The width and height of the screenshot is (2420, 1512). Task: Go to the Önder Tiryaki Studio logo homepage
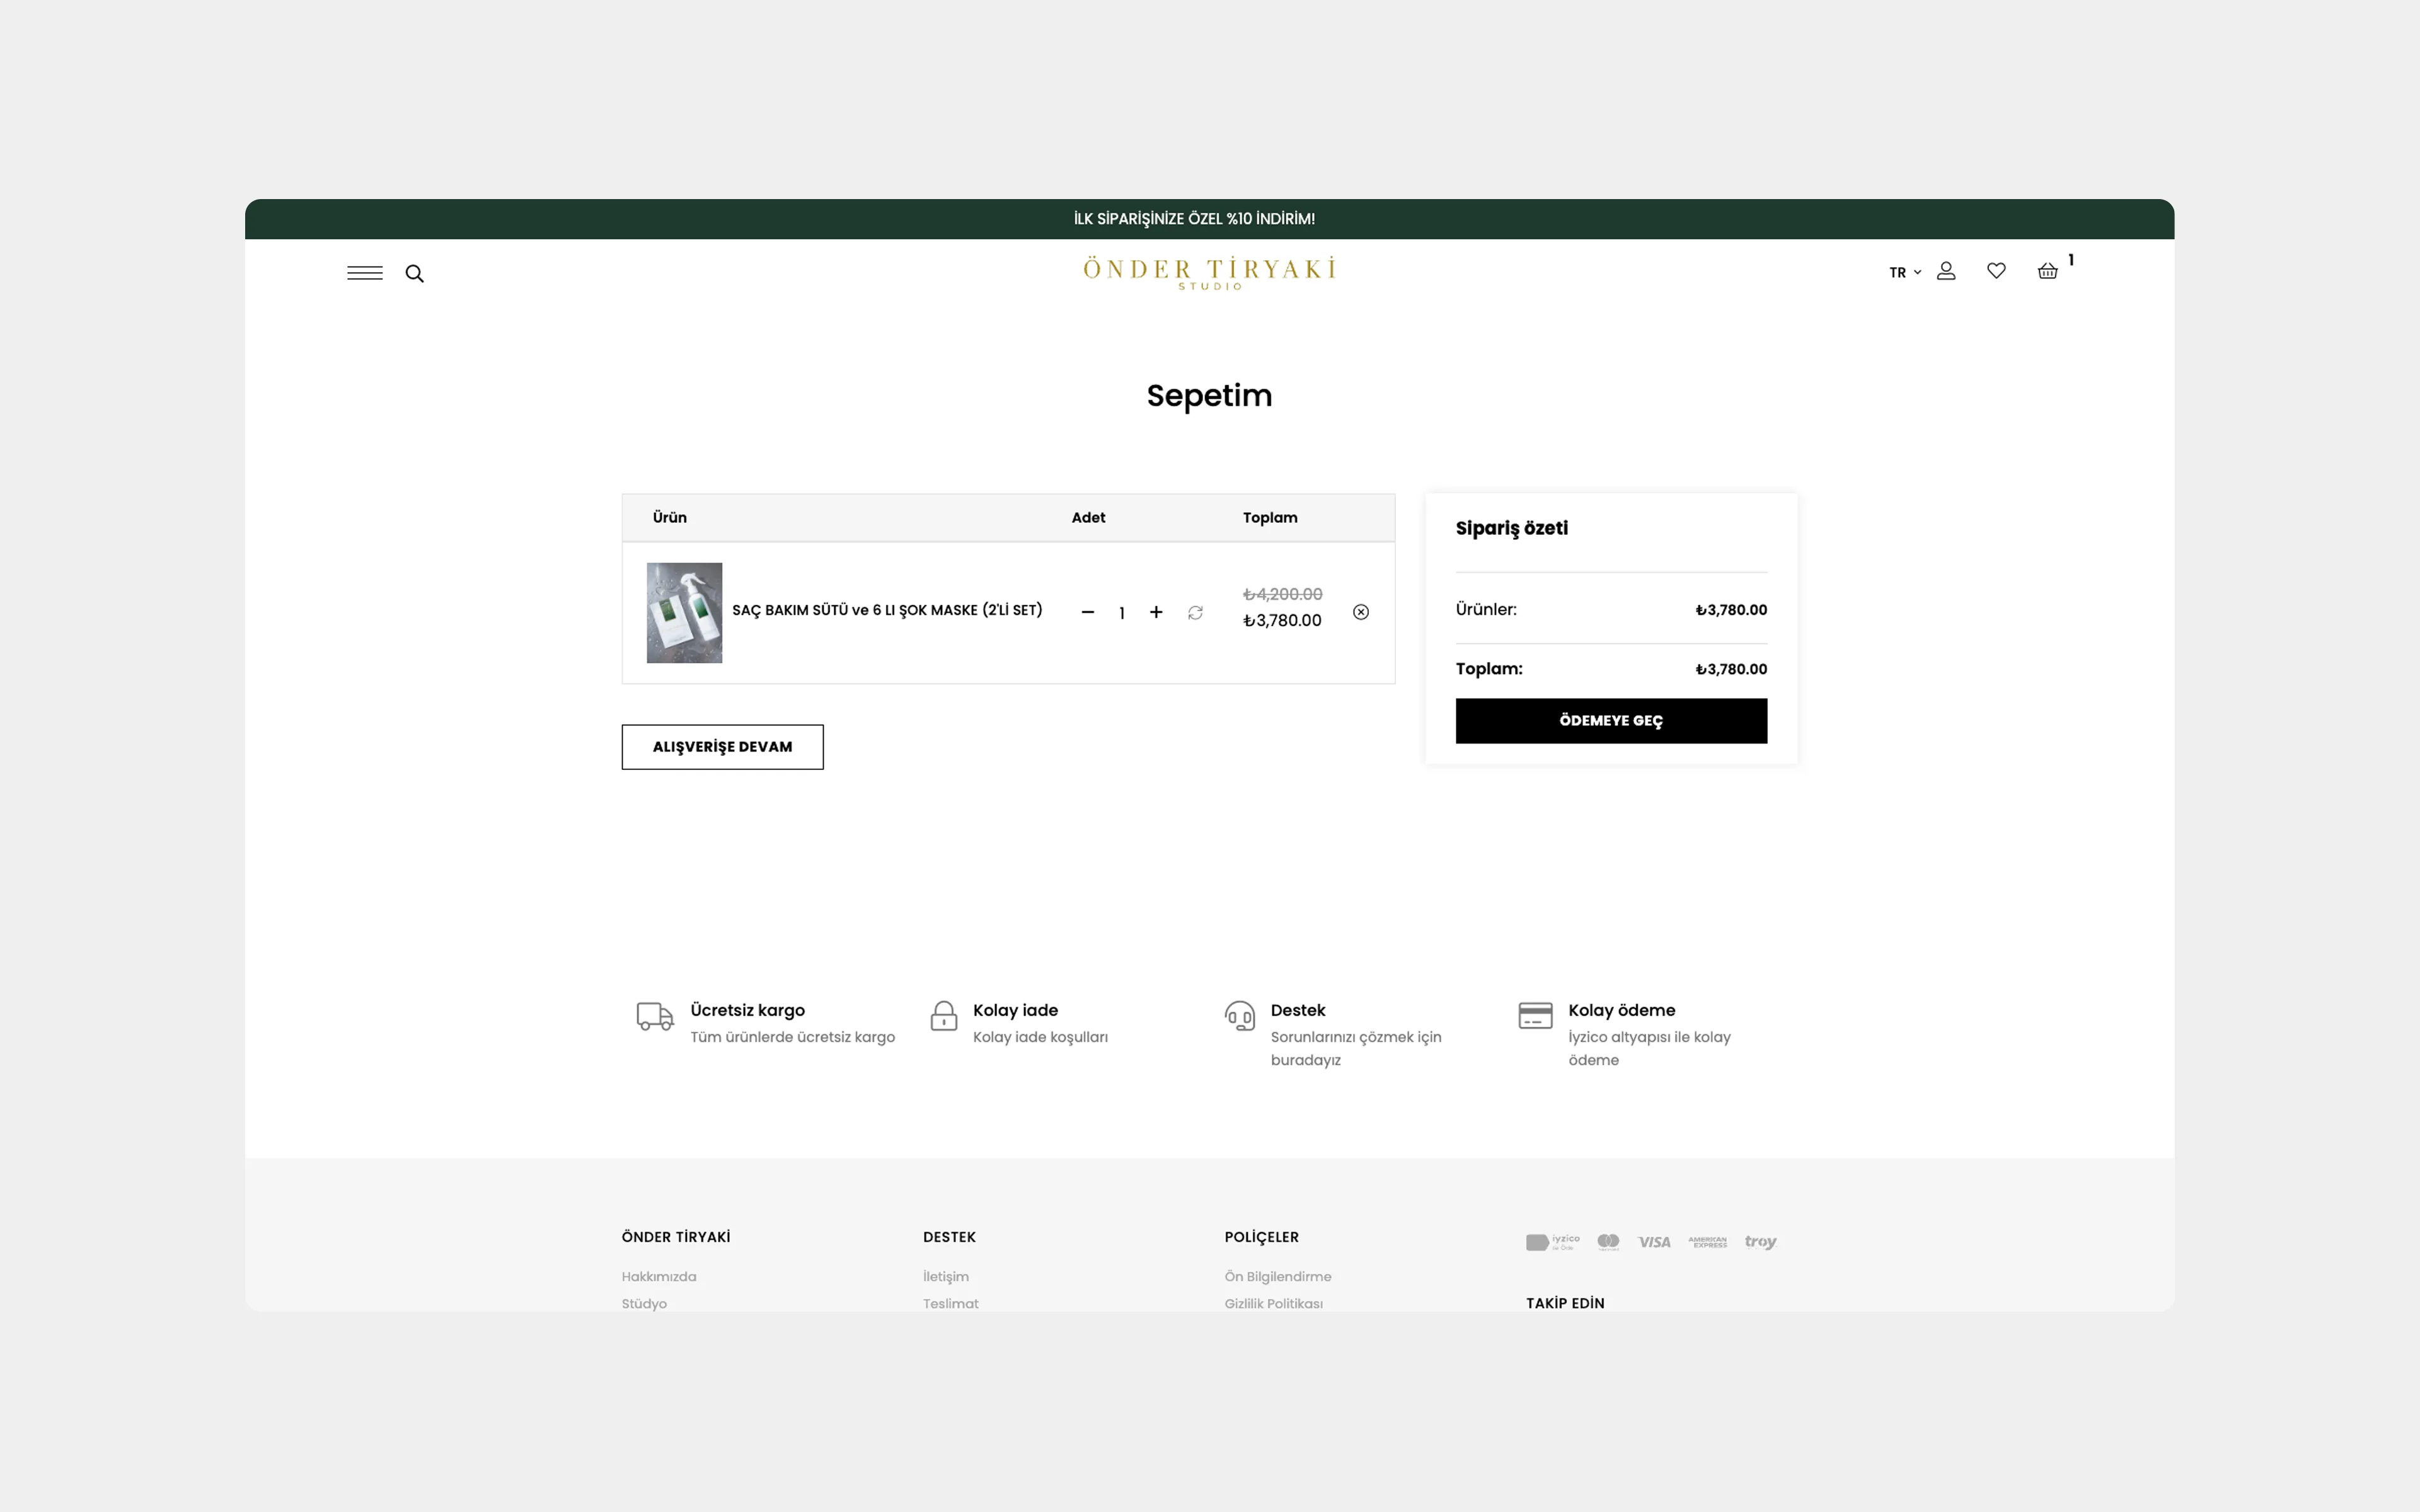coord(1209,273)
